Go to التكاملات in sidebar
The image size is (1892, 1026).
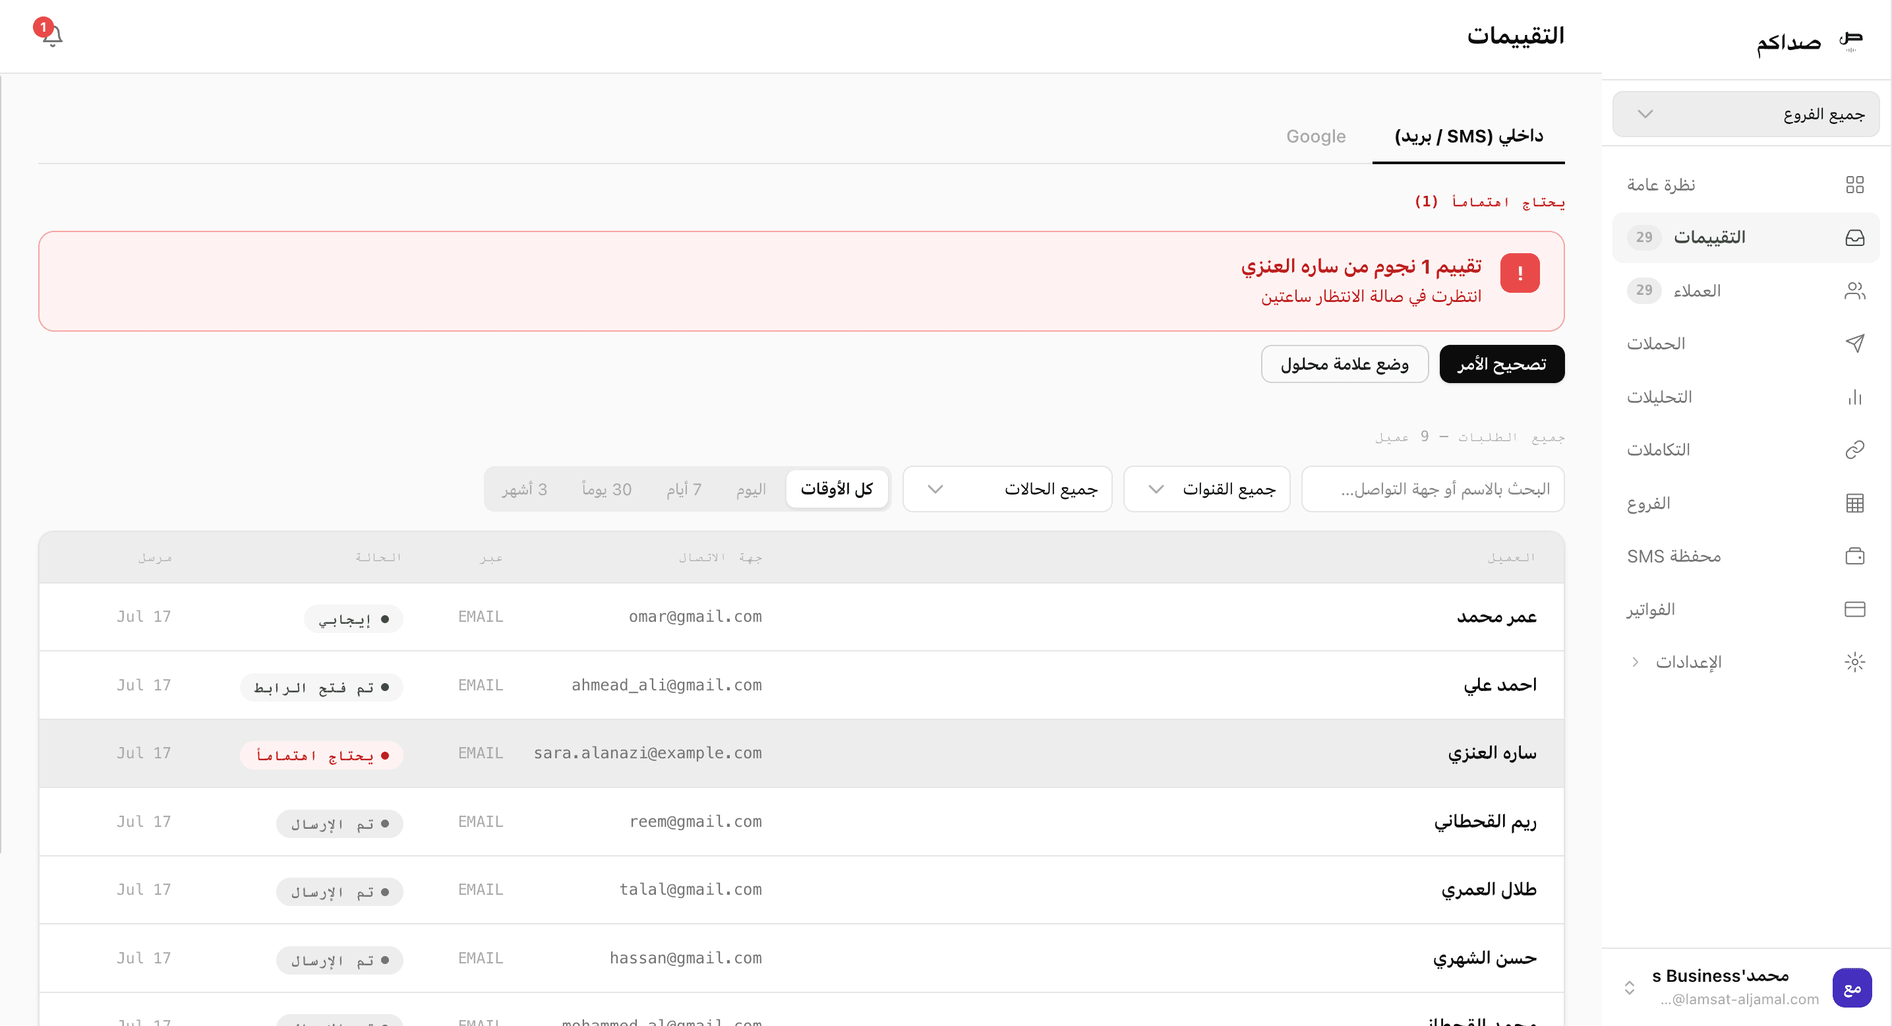click(1745, 450)
